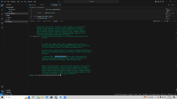Screen dimensions: 177x99
Task: Change the CRLF end-of-line sequence
Action: (x=140, y=94)
